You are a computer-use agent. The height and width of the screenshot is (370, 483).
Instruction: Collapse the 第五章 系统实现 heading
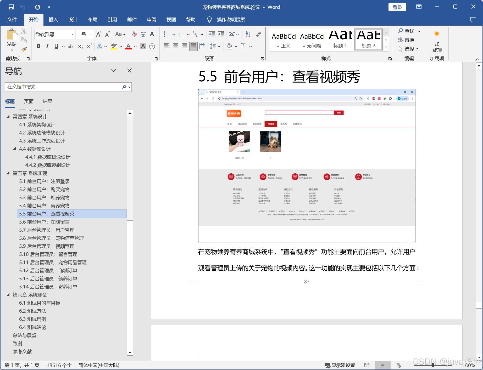[8, 173]
